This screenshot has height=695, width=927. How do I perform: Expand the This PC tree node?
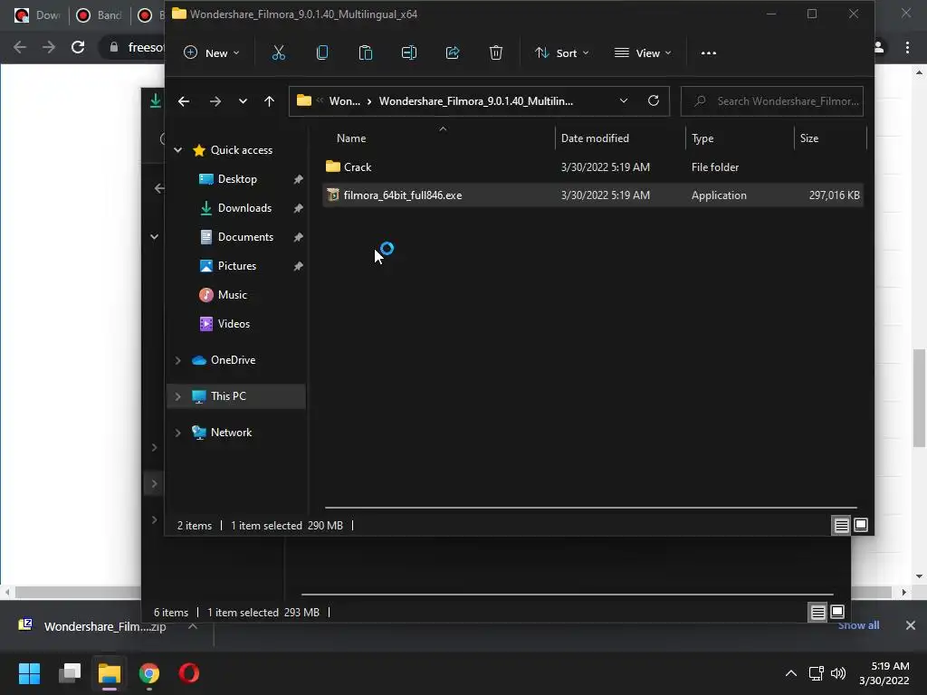(x=178, y=396)
